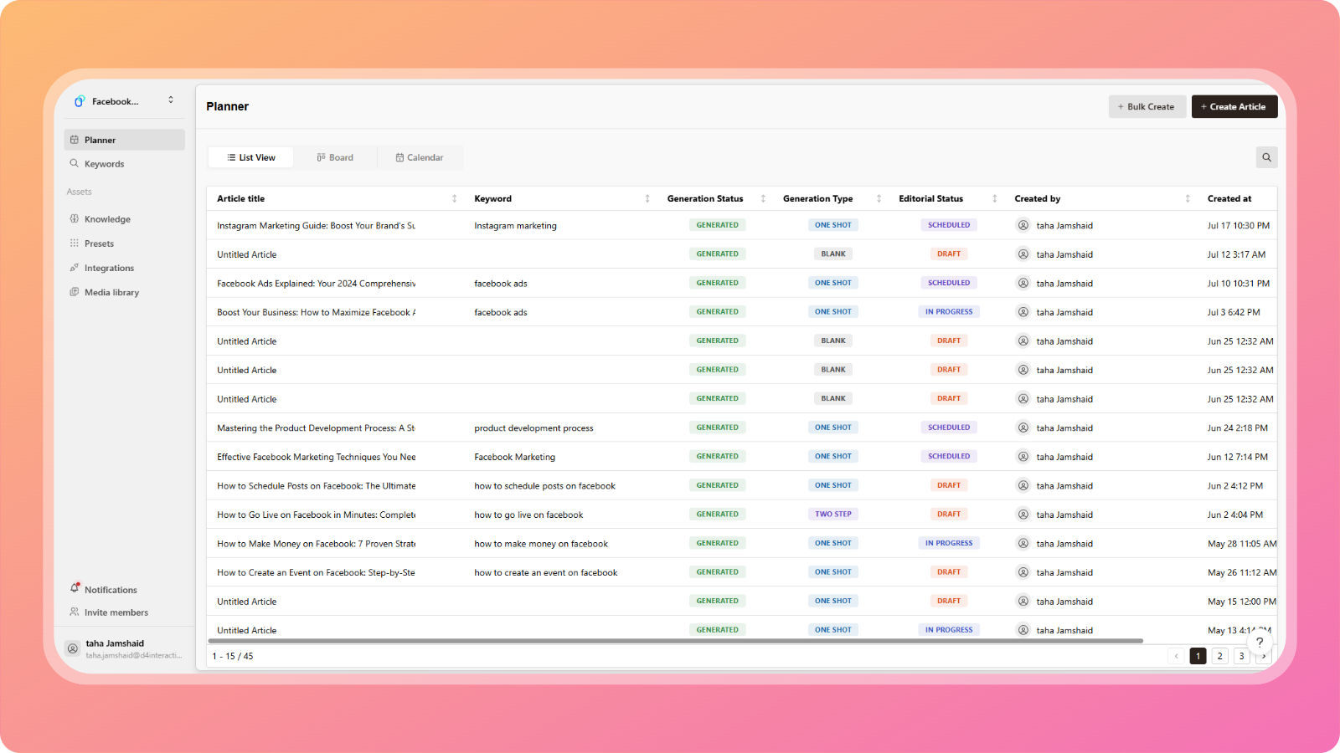This screenshot has height=753, width=1340.
Task: Click user avatar icon in Jul 3 row
Action: coord(1023,312)
